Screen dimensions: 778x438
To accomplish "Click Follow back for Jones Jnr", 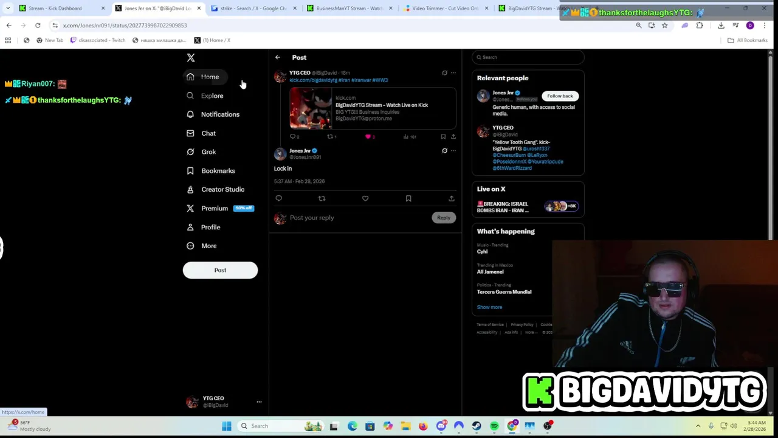I will tap(560, 96).
